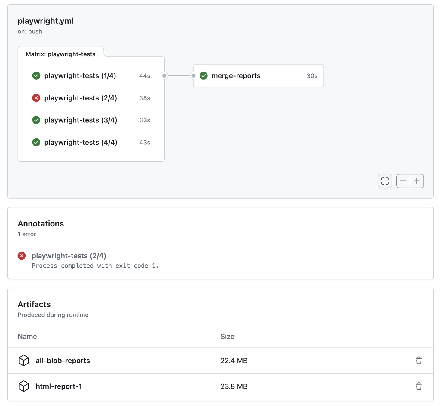Viewport: 441px width, 406px height.
Task: Click the html-report-1 package icon
Action: tap(24, 386)
